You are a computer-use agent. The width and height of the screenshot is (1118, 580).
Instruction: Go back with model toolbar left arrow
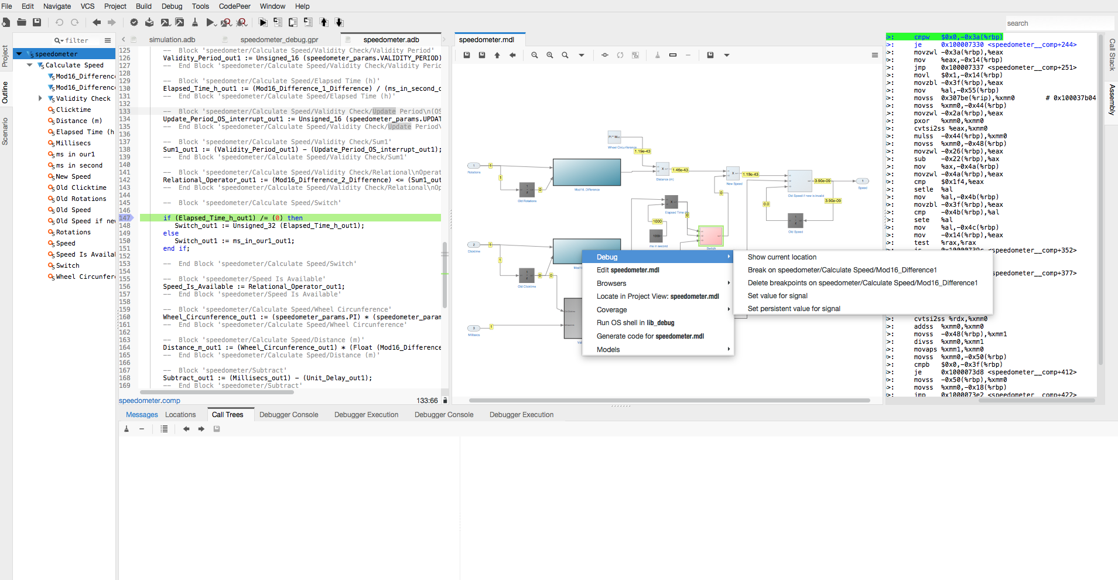(512, 55)
